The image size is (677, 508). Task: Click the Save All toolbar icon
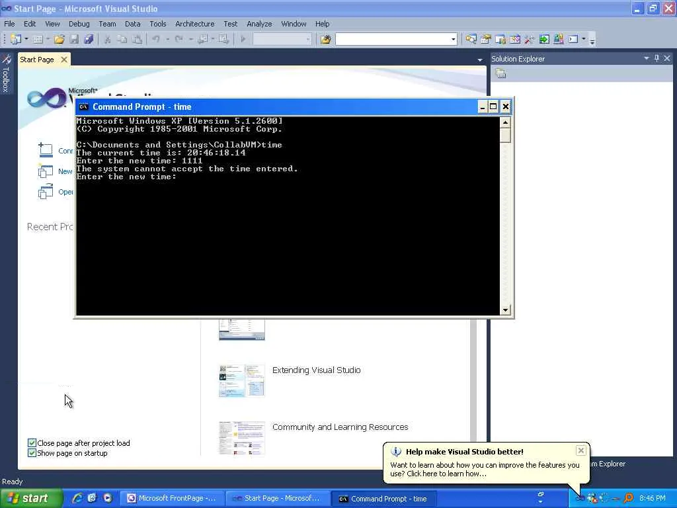coord(89,39)
